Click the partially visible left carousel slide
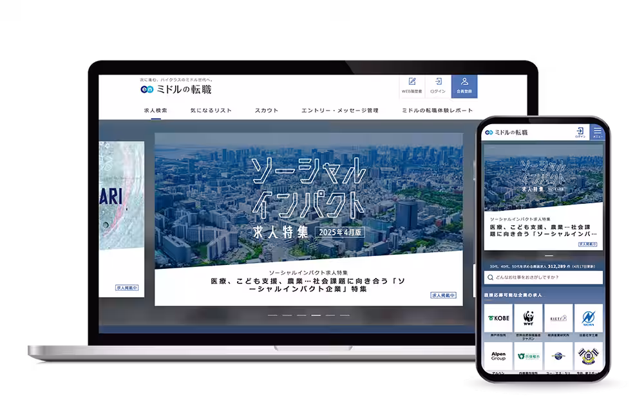This screenshot has width=644, height=413. click(121, 219)
